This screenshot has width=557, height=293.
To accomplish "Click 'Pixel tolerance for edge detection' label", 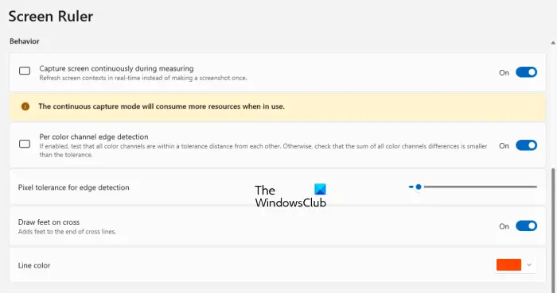I will [x=73, y=187].
